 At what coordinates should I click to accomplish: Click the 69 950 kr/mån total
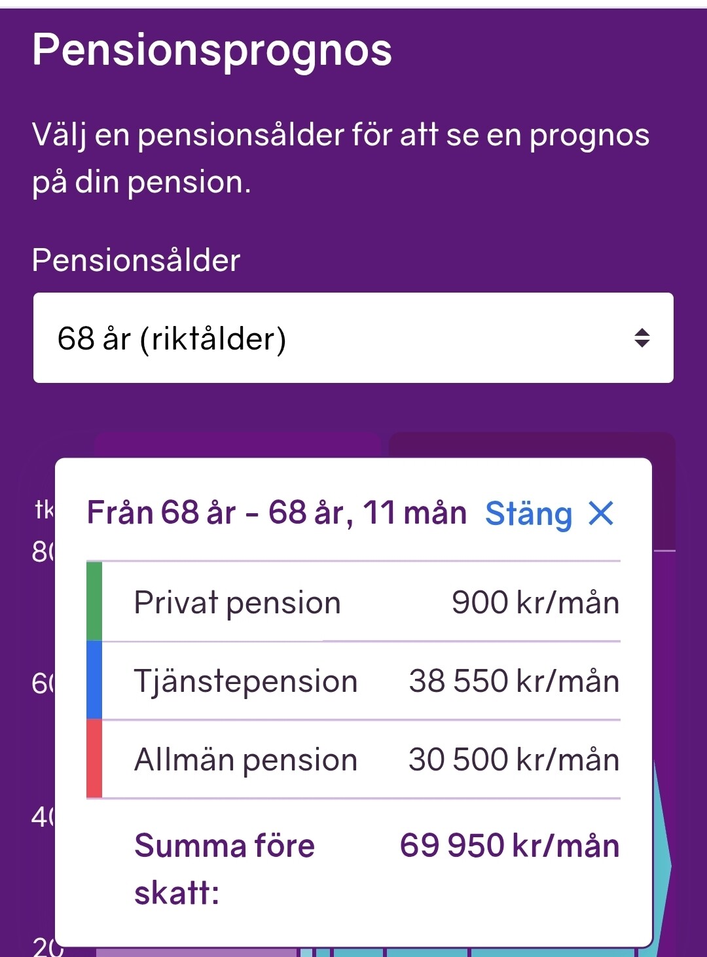click(509, 845)
